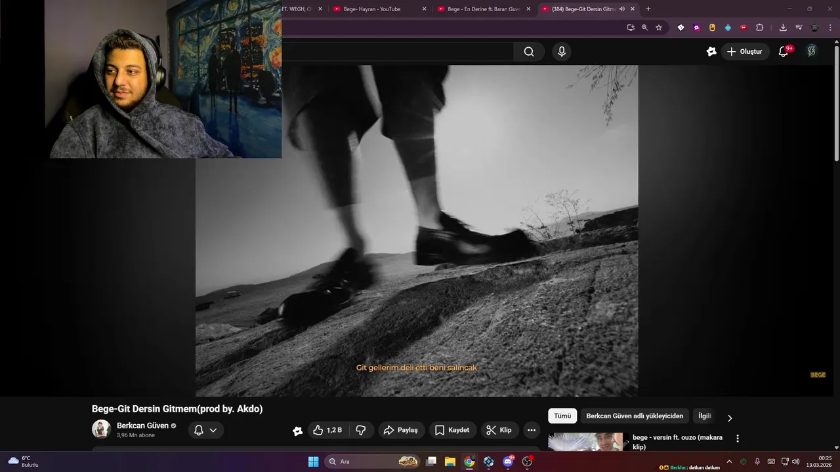Expand subscription notification dropdown chevron
This screenshot has height=472, width=840.
click(213, 431)
